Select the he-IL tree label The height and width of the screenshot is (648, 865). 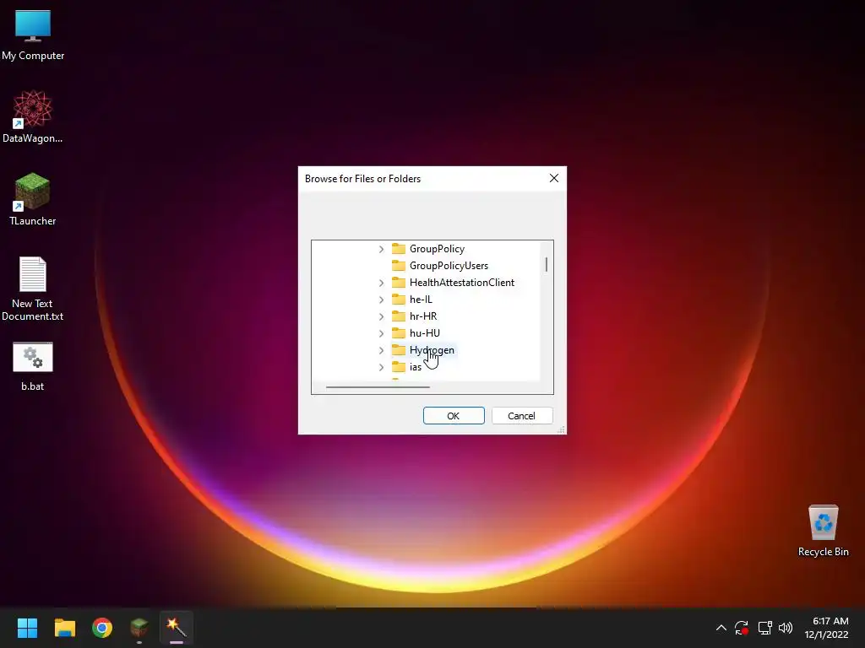coord(421,300)
